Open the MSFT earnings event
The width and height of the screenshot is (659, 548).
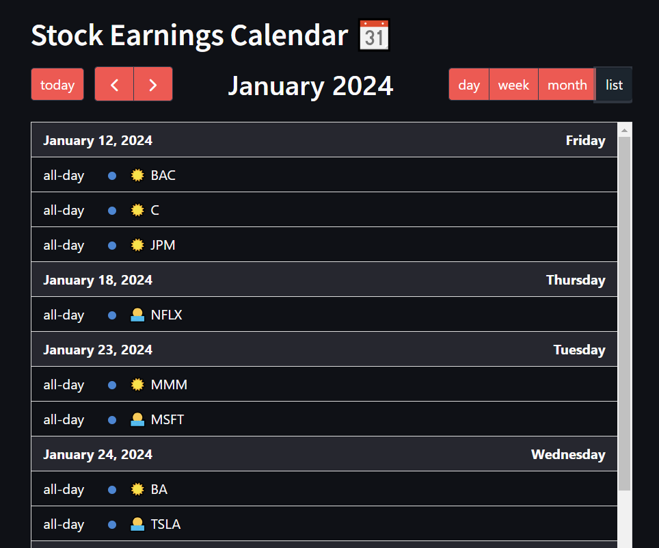pyautogui.click(x=324, y=419)
